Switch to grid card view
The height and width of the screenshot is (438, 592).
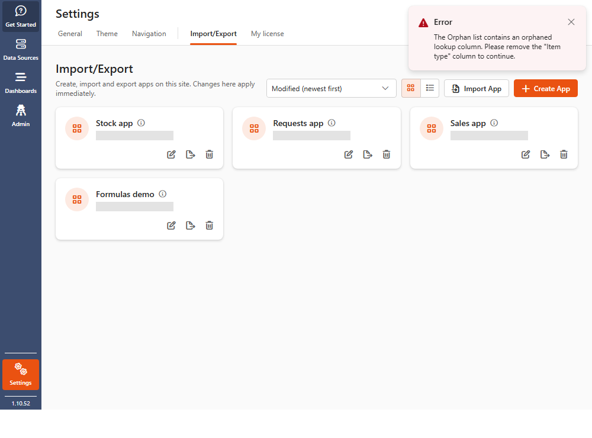(x=411, y=88)
